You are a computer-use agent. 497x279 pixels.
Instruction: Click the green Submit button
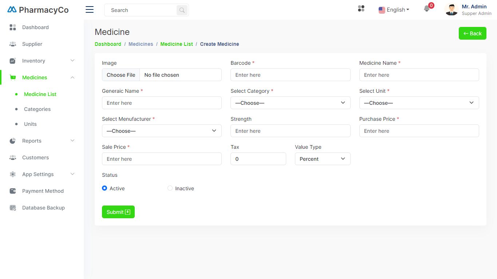coord(118,212)
